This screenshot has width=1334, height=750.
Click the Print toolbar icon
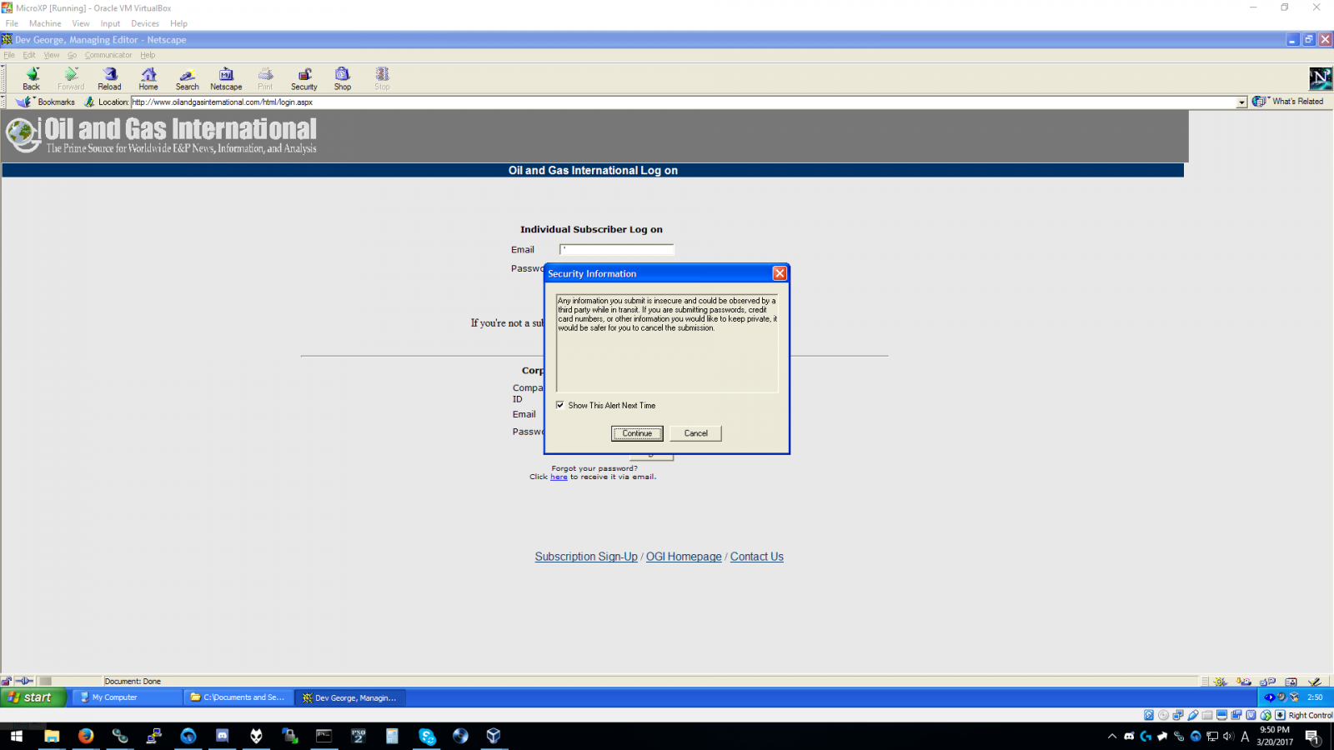tap(265, 78)
